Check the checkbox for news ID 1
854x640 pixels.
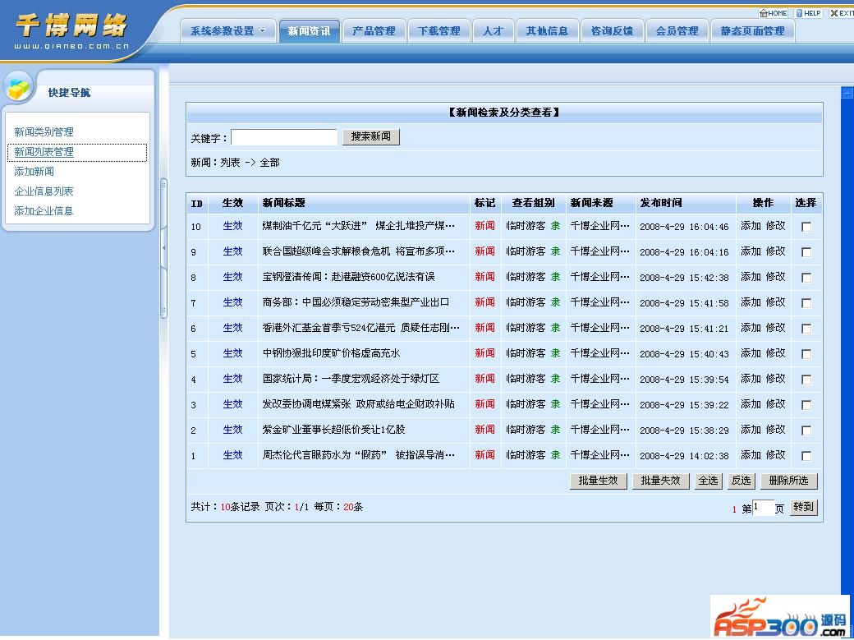(x=806, y=456)
